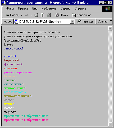The width and height of the screenshot is (114, 128).
Task: Click the pink произвольно выбранный цвет line
Action: pyautogui.click(x=26, y=120)
